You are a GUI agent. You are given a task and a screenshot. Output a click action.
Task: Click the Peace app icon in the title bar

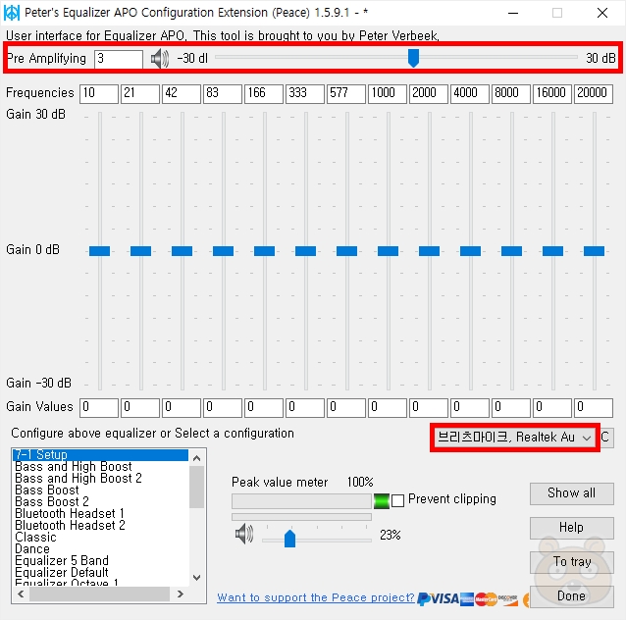(x=12, y=13)
